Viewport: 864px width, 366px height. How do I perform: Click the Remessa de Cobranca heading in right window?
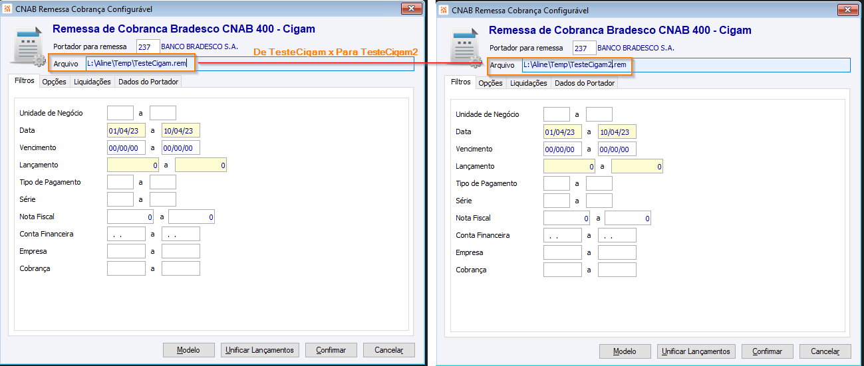pyautogui.click(x=620, y=30)
